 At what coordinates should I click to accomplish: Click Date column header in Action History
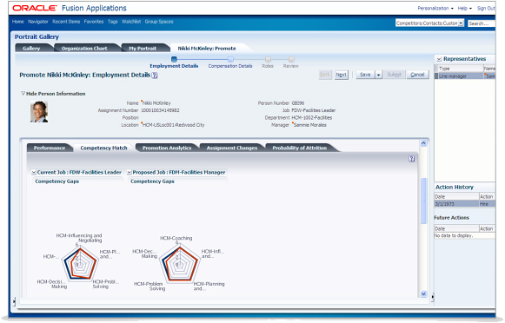pyautogui.click(x=456, y=196)
